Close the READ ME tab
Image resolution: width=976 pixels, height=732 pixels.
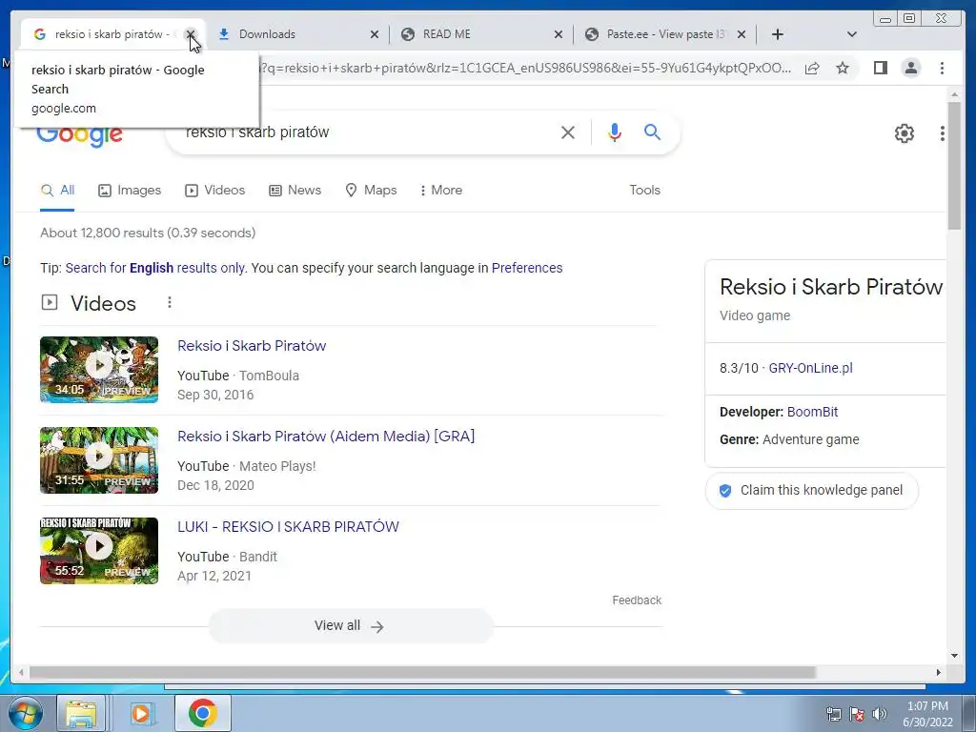click(x=559, y=34)
